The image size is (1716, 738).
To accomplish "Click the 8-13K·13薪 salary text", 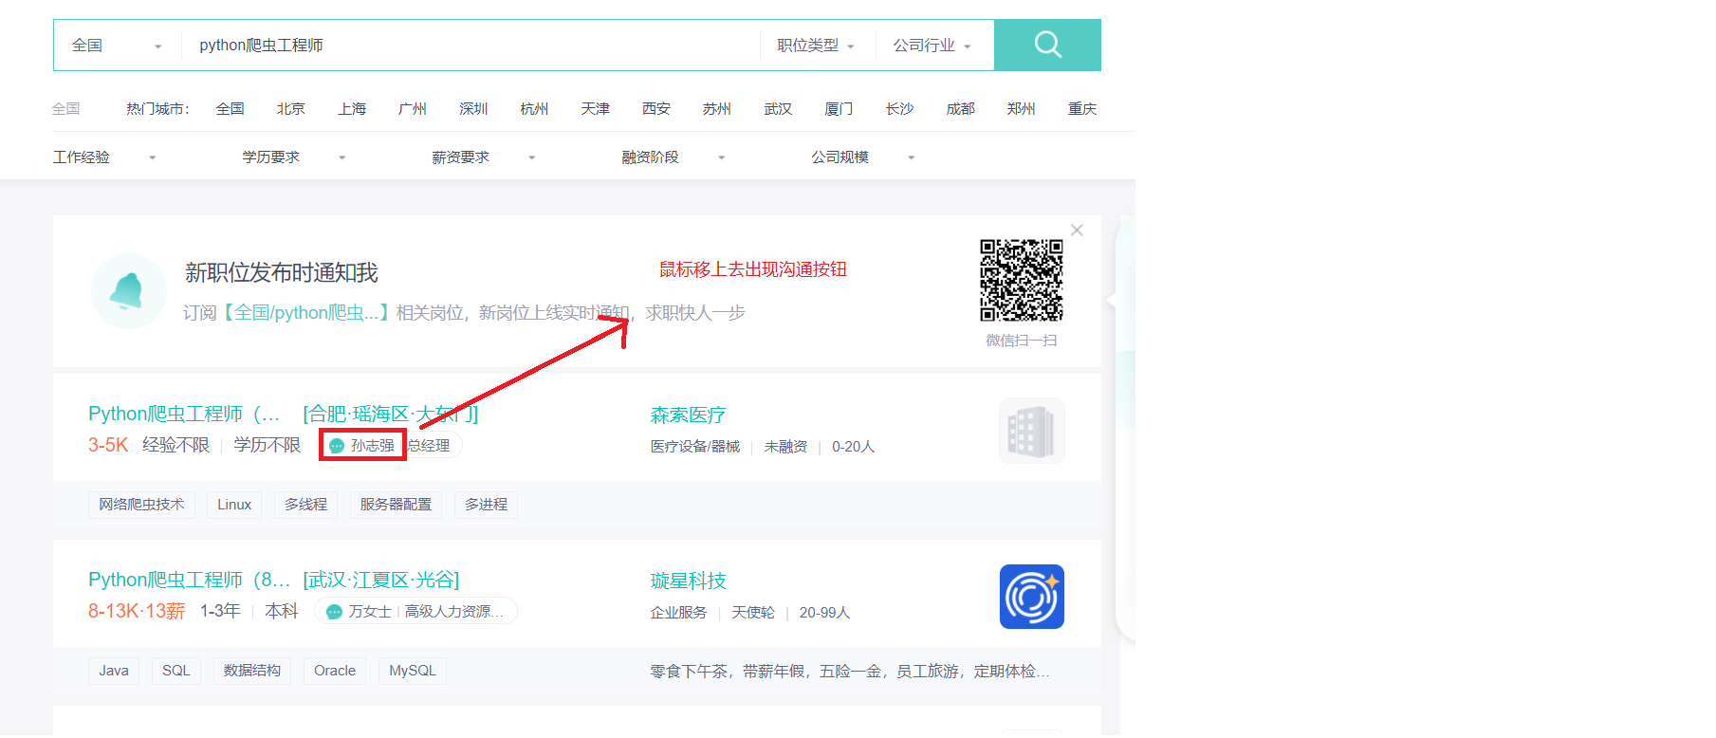I will [137, 611].
